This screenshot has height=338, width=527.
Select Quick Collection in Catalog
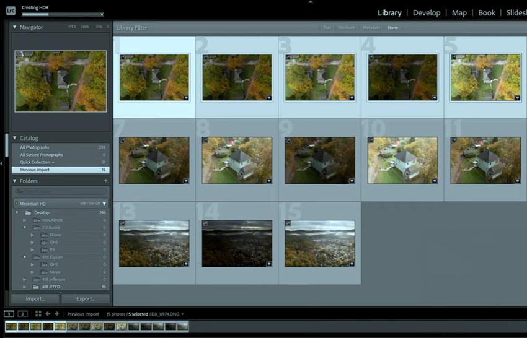coord(61,162)
